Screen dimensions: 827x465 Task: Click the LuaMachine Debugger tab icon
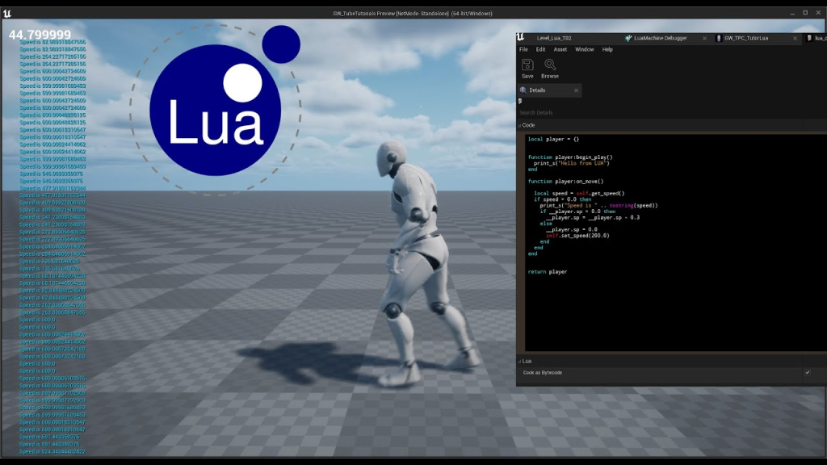pyautogui.click(x=628, y=38)
